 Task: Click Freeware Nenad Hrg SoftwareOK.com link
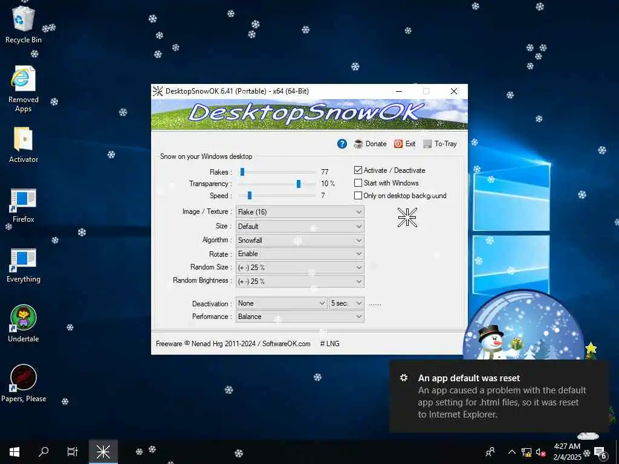pyautogui.click(x=233, y=344)
